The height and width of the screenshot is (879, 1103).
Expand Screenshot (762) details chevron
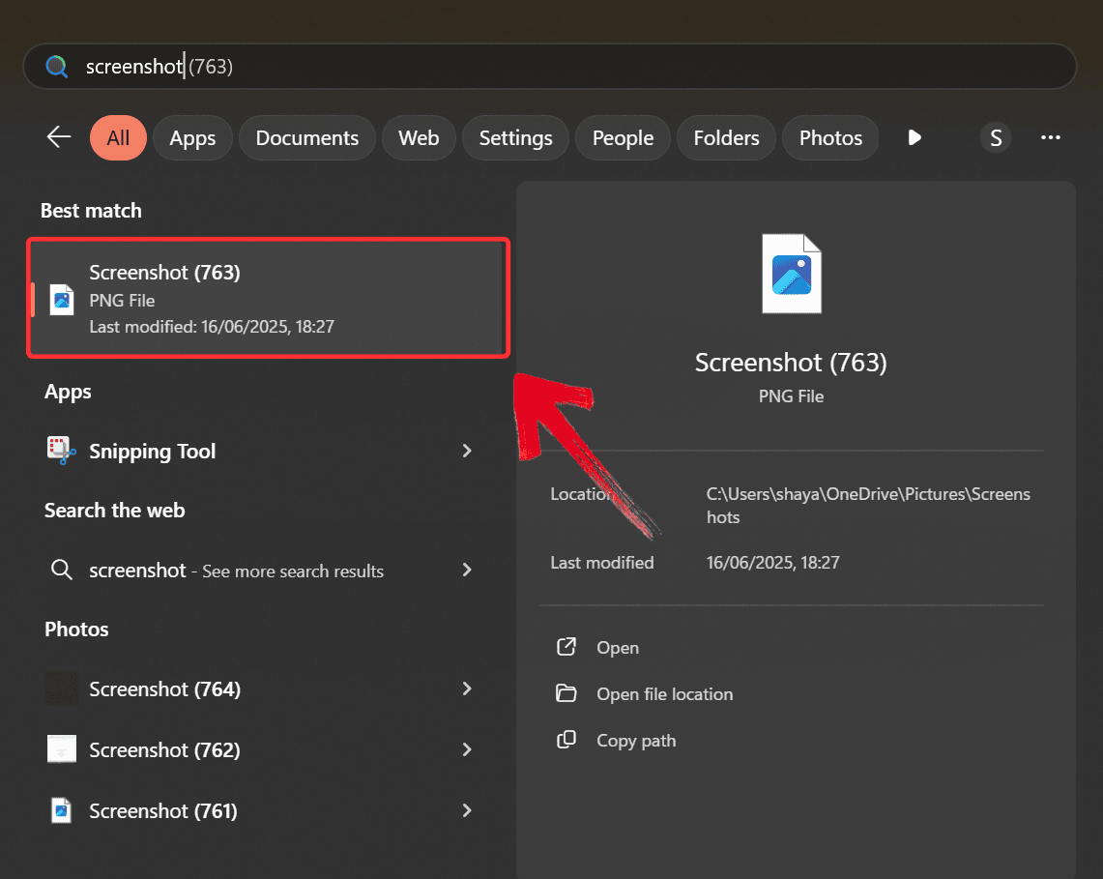pos(467,749)
